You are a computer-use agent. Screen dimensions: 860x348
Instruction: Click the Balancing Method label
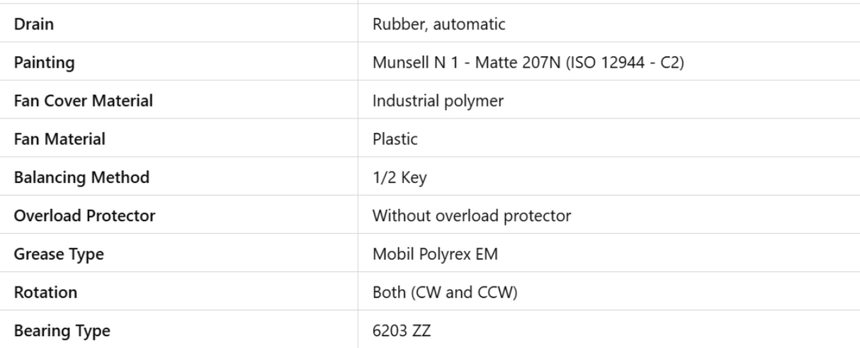click(x=81, y=177)
